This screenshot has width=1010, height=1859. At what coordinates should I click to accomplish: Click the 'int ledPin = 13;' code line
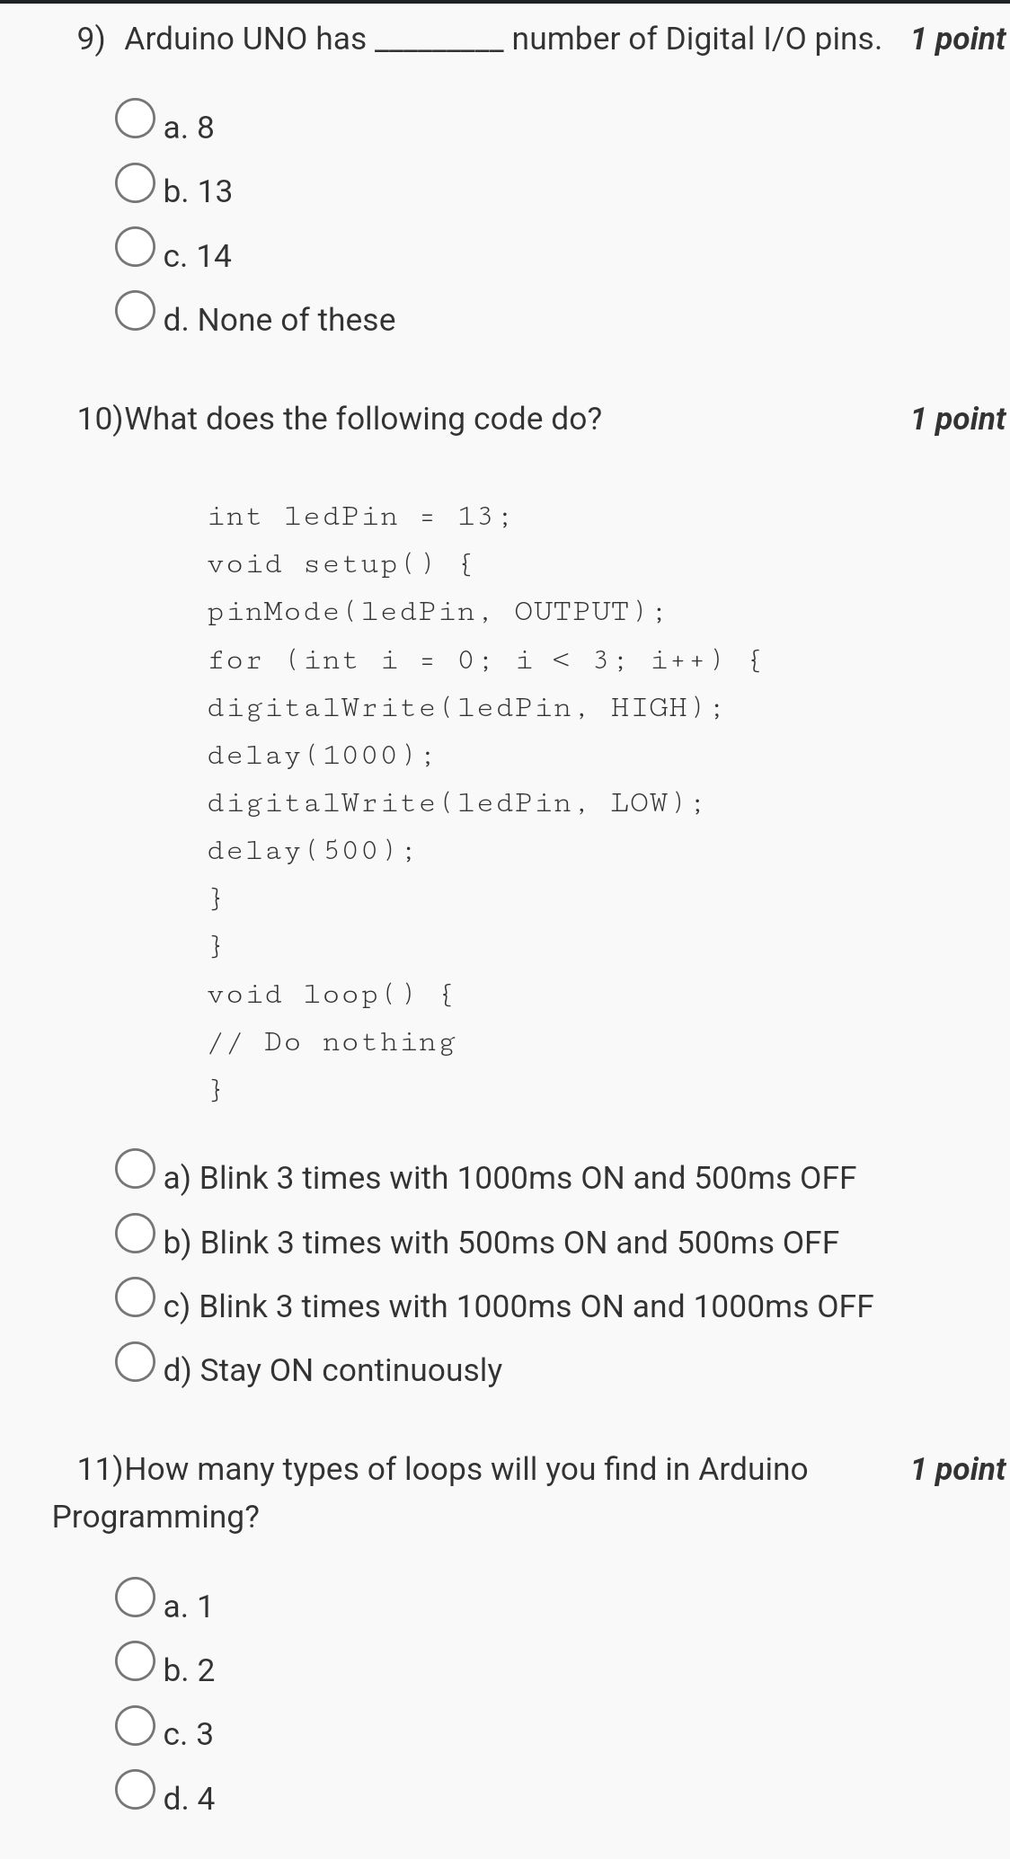click(x=359, y=517)
